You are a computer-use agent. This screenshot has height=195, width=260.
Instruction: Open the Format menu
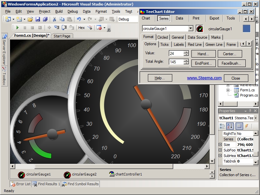coord(101,11)
